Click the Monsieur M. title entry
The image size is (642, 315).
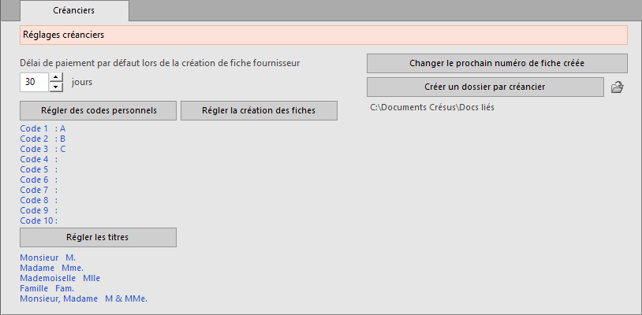tap(48, 258)
